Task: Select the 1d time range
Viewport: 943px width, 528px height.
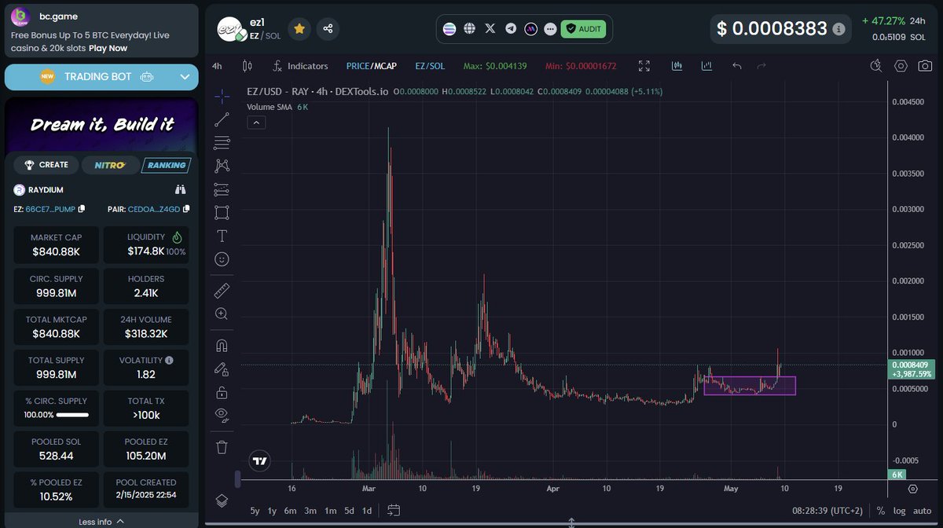Action: [366, 511]
